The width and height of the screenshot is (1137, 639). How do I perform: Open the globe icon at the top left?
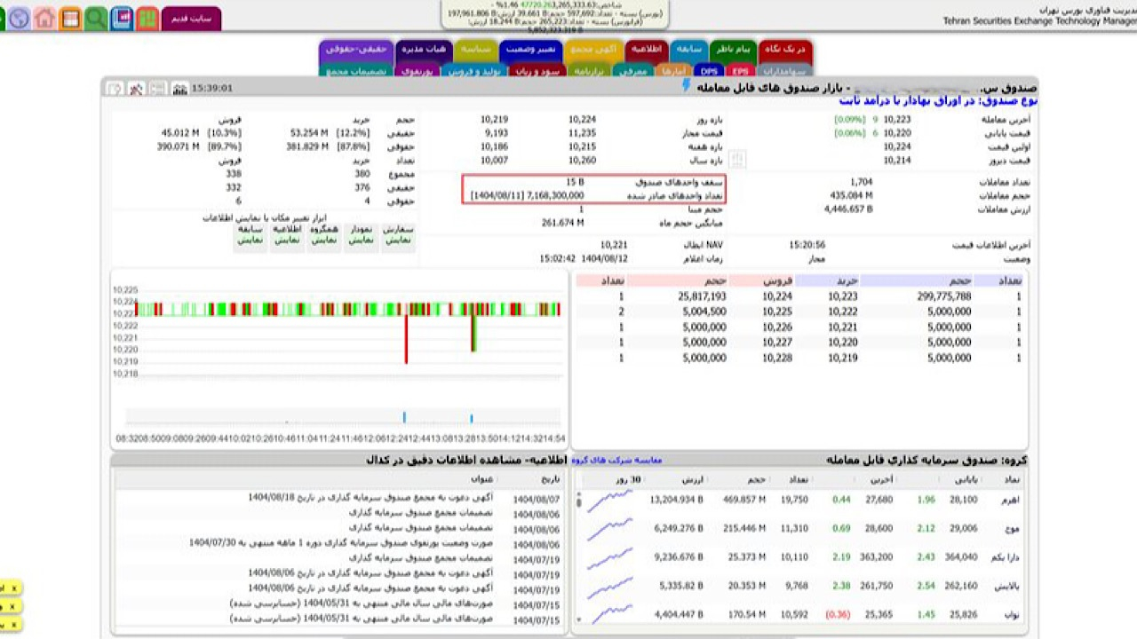pyautogui.click(x=18, y=18)
